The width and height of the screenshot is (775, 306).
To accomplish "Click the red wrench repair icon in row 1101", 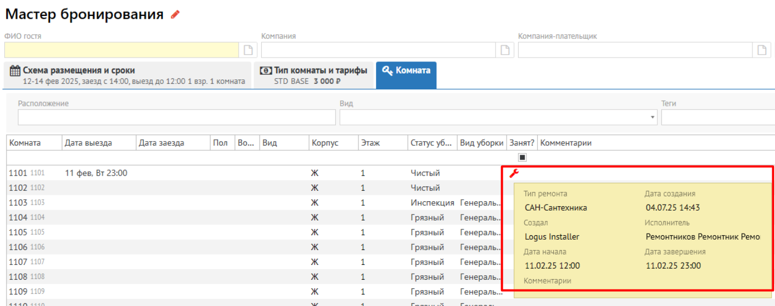I will [x=514, y=173].
